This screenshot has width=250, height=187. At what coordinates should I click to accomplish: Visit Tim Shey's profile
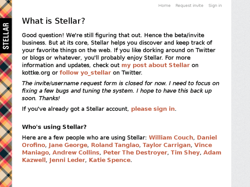point(185,153)
